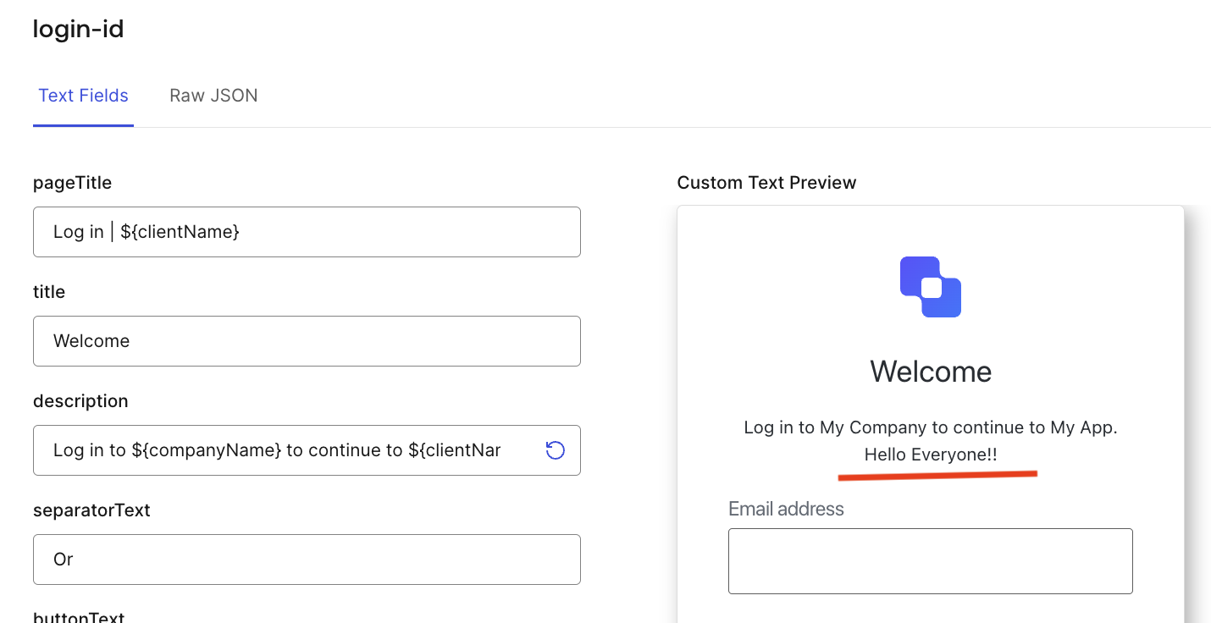Click the login-id page heading
This screenshot has height=623, width=1211.
[78, 30]
